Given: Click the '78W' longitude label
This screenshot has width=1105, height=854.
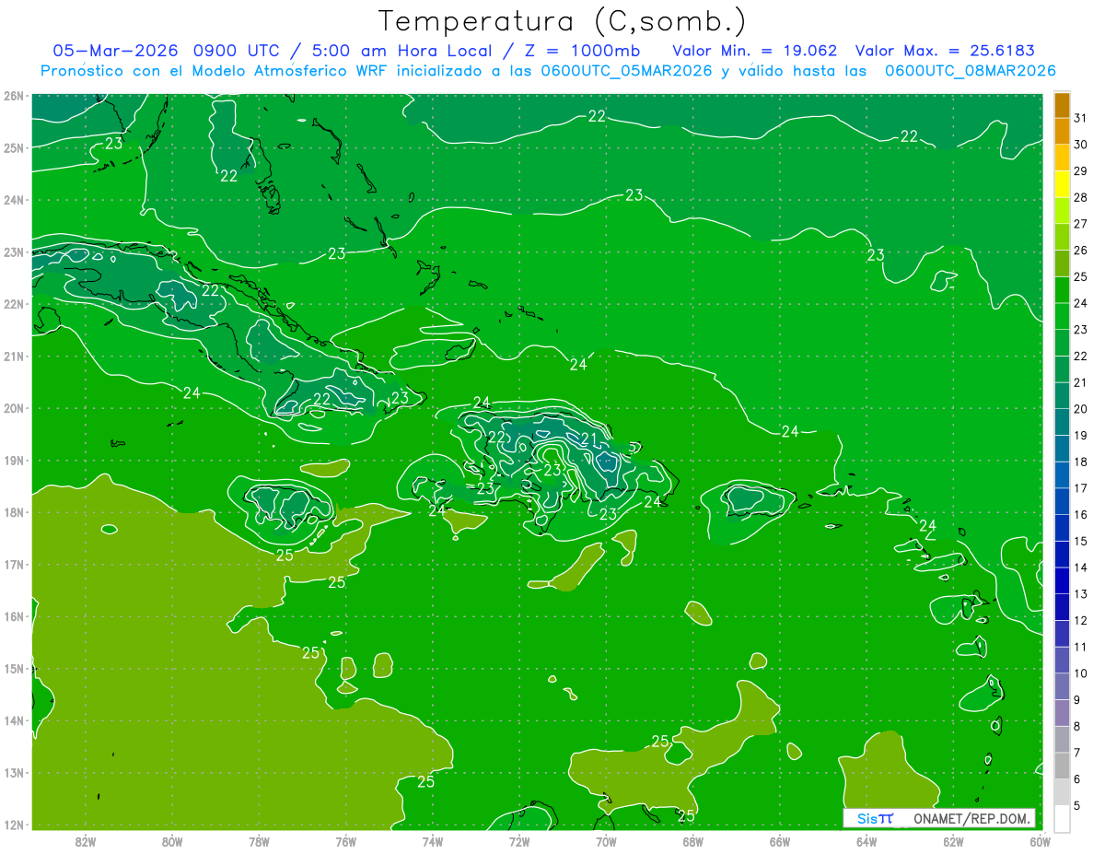Looking at the screenshot, I should click(x=259, y=841).
